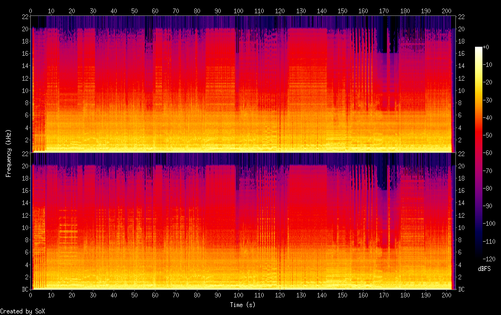Screen dimensions: 501x315
Task: Click the 130 label on bottom time axis
Action: (301, 295)
